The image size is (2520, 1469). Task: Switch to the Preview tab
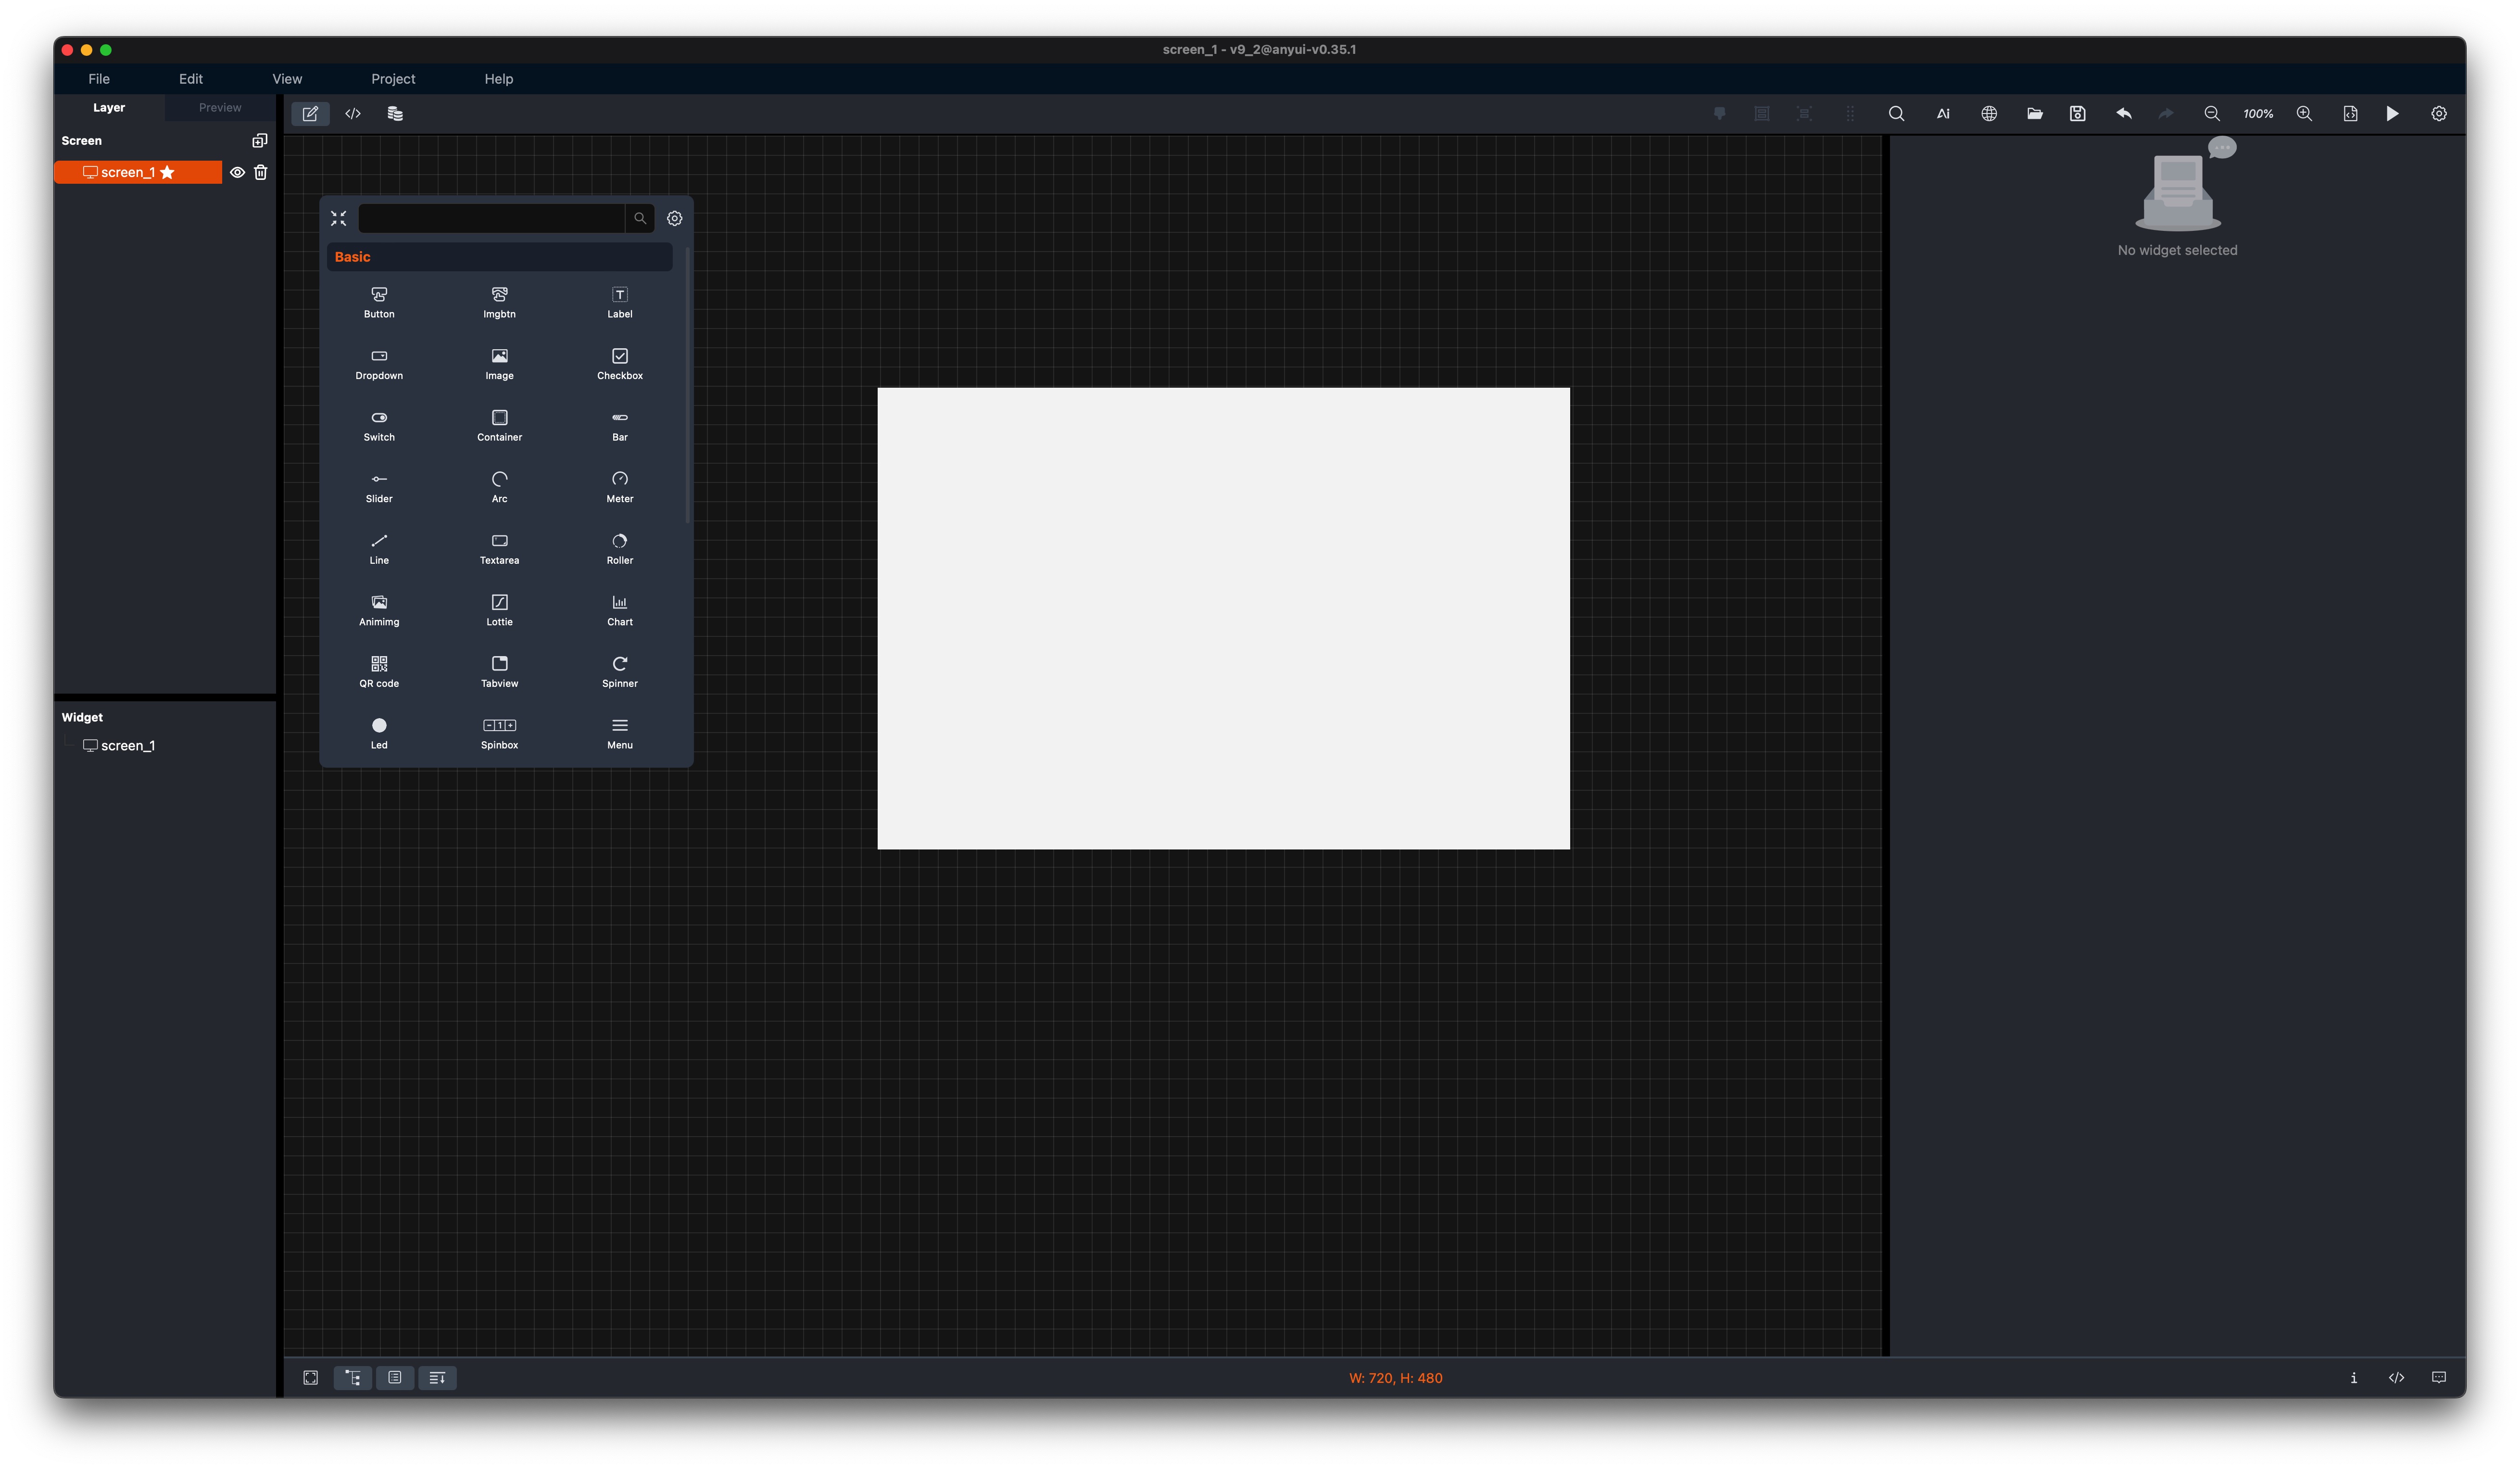point(219,107)
